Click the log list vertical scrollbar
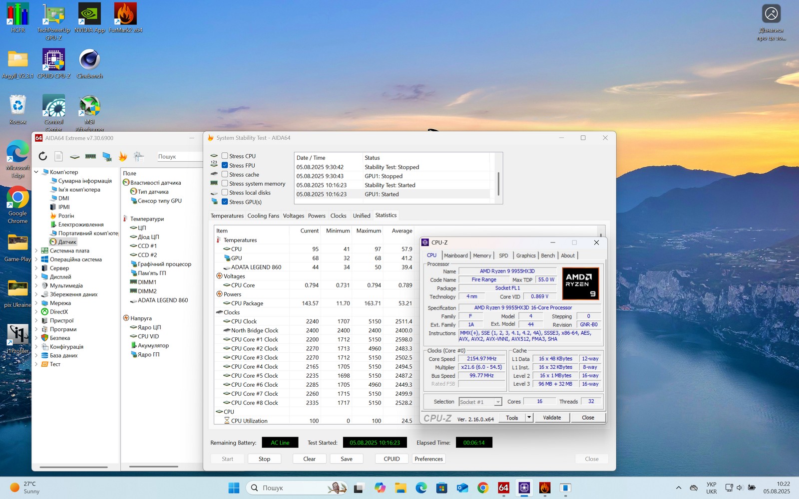Viewport: 799px width, 499px height. (x=498, y=184)
